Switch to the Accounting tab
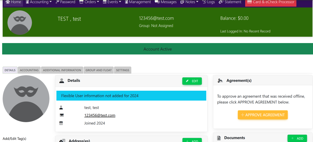Screen dimensions: 313x142 tap(29, 70)
